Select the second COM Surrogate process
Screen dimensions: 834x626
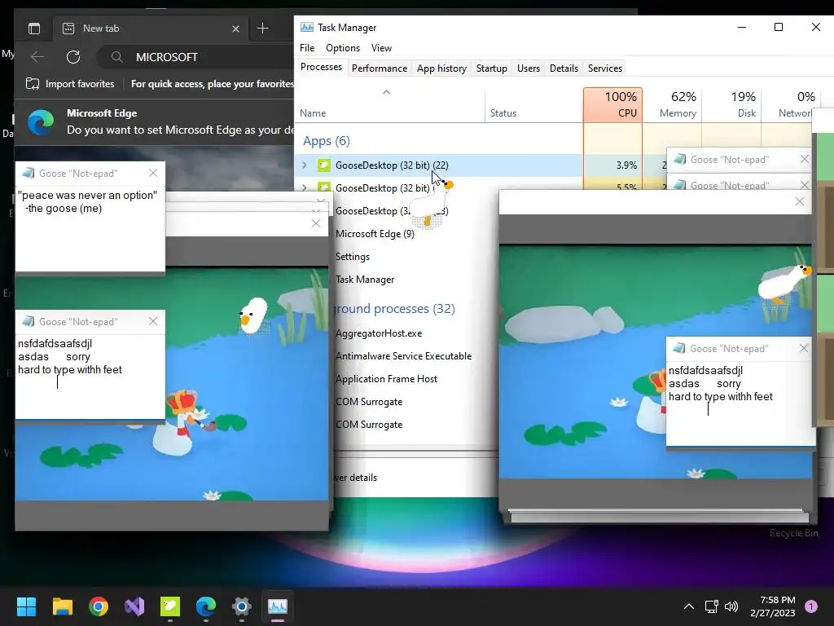(x=369, y=425)
